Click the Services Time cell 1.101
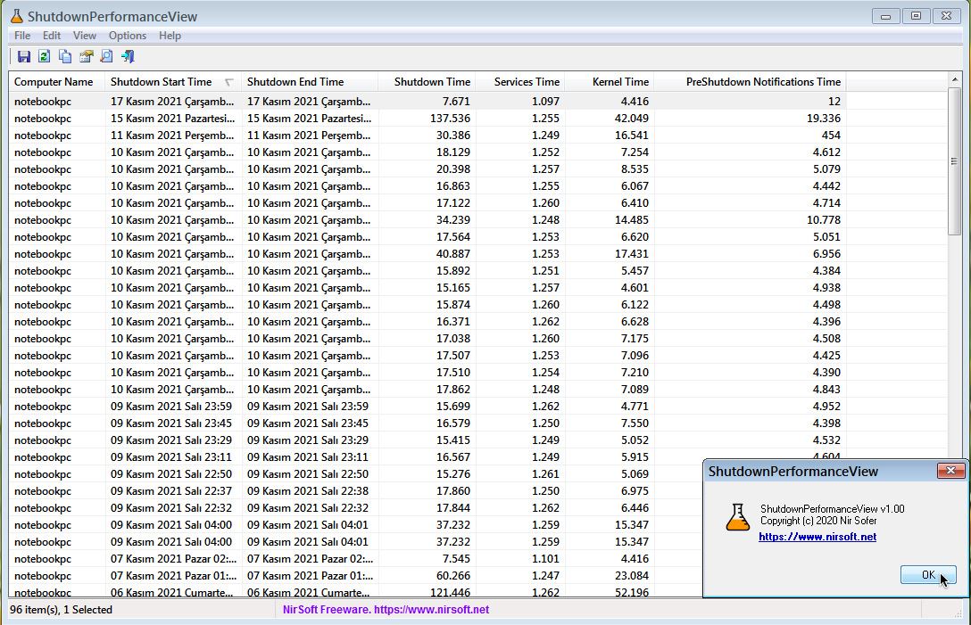Screen dimensions: 971x625 tap(545, 559)
